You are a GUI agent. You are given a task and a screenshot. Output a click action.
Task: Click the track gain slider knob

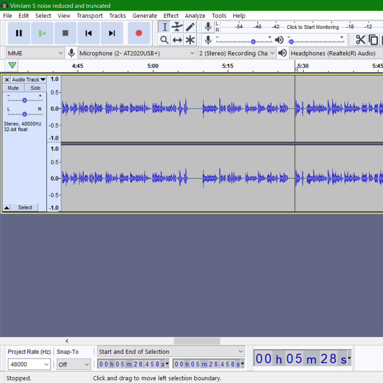pos(25,100)
